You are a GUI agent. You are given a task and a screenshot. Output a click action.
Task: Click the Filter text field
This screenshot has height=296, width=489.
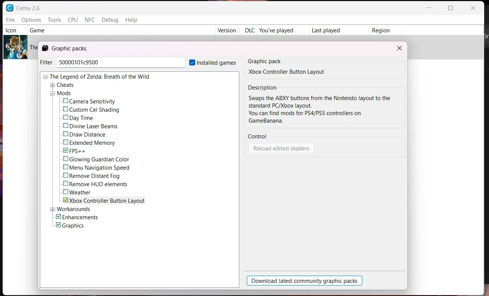click(120, 62)
